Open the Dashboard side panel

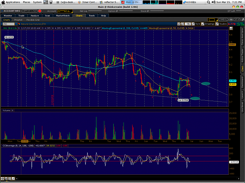tap(242, 82)
